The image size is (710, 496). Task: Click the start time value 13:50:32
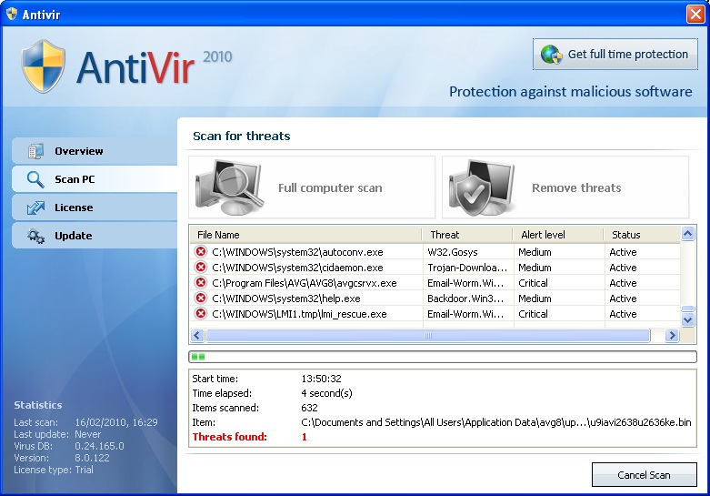pos(321,379)
